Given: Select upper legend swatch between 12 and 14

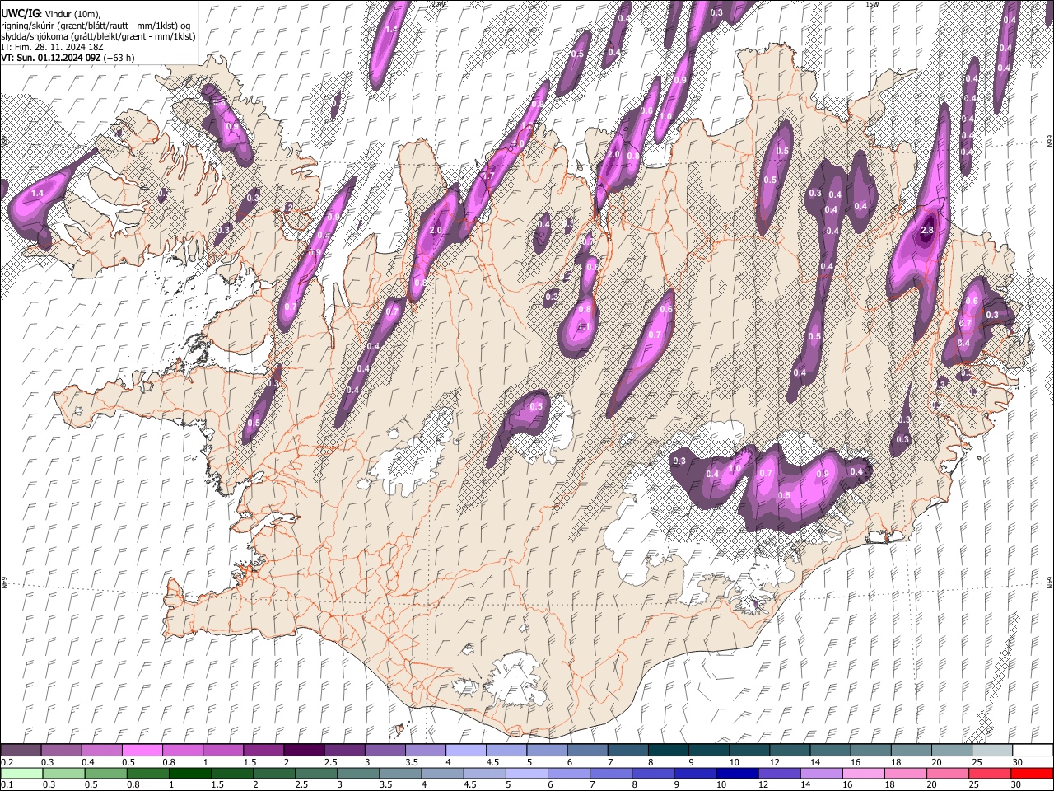Looking at the screenshot, I should 789,750.
